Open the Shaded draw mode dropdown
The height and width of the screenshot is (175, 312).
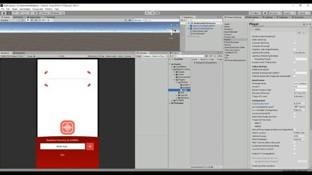(x=10, y=20)
